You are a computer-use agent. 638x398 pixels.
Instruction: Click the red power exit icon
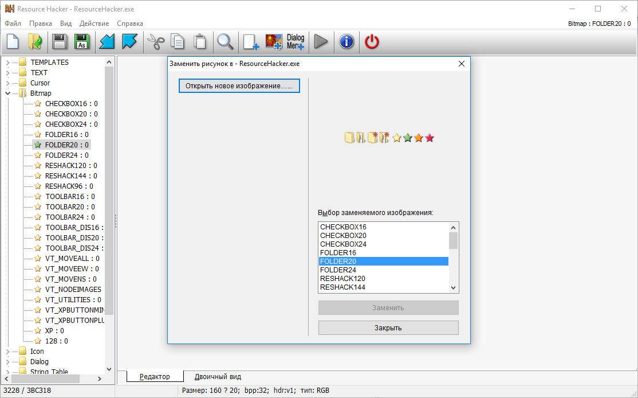pos(372,41)
